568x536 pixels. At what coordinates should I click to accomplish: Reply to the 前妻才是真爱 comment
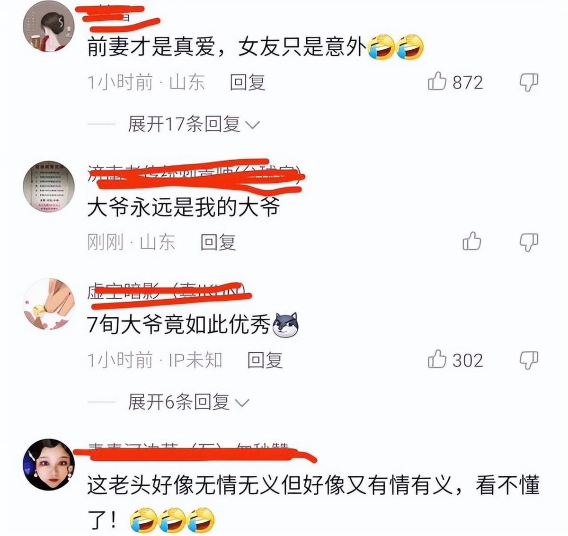[247, 82]
